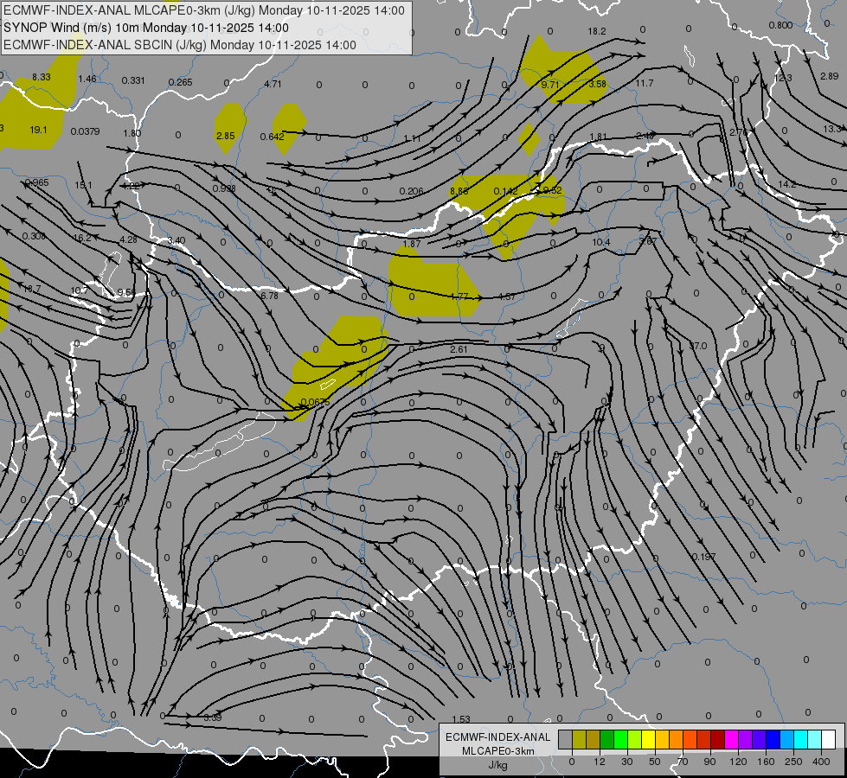Click the legend unit label J/kg
Image resolution: width=847 pixels, height=778 pixels.
click(x=498, y=765)
